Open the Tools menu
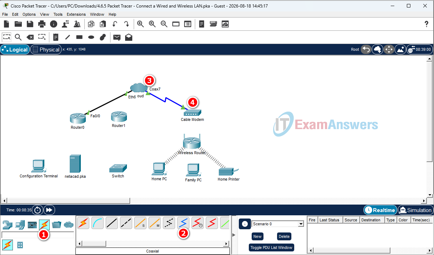 (58, 14)
